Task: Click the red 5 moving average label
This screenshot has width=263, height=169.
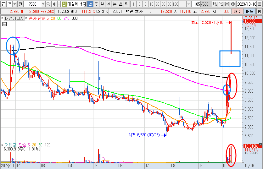Action: 48,18
